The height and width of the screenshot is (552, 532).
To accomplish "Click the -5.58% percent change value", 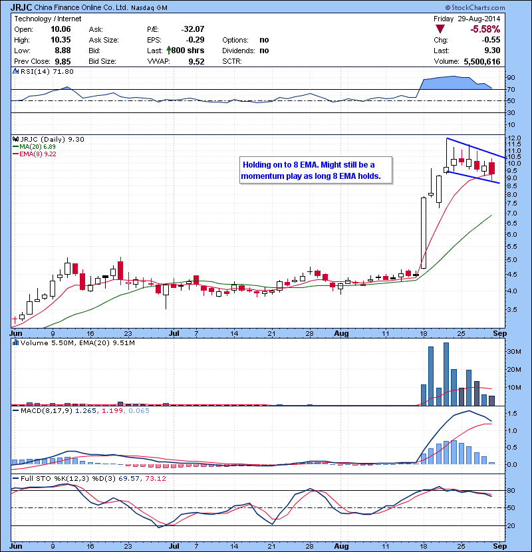I will pos(485,29).
